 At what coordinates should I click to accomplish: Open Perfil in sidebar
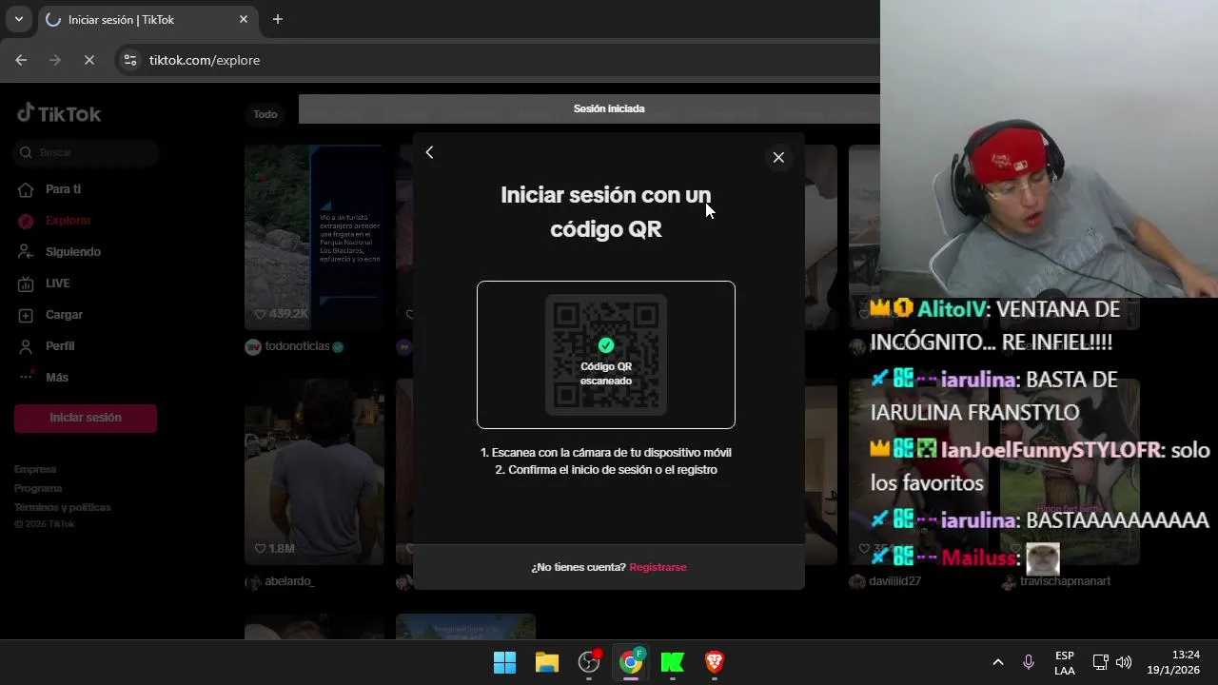(x=60, y=346)
